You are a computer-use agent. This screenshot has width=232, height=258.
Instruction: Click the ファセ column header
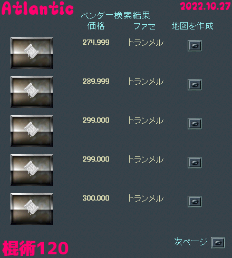click(x=144, y=26)
